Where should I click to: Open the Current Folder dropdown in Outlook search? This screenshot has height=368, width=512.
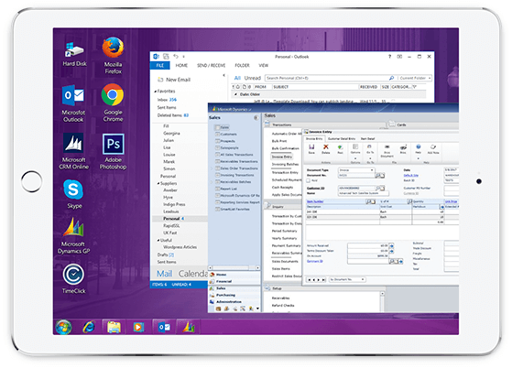(x=429, y=78)
